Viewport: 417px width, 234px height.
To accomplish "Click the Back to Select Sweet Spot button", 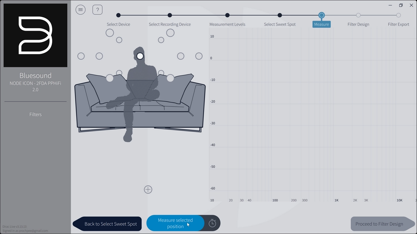I will (x=109, y=224).
